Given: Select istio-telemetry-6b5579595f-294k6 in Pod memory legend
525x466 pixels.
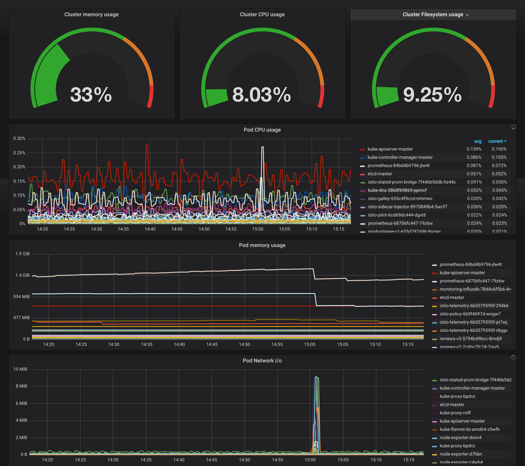Looking at the screenshot, I should point(474,306).
